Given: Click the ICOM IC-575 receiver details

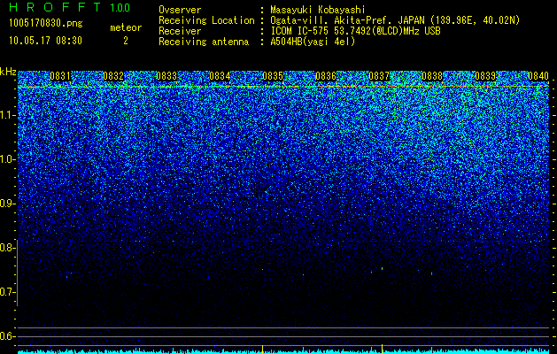Looking at the screenshot, I should [355, 31].
